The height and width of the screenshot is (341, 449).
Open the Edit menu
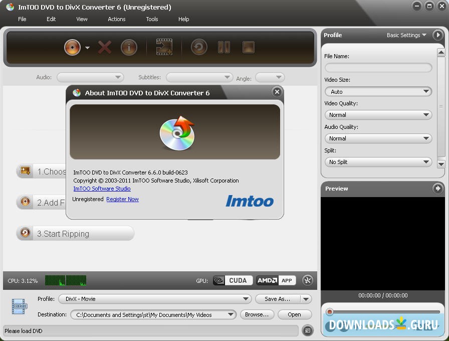coord(51,19)
